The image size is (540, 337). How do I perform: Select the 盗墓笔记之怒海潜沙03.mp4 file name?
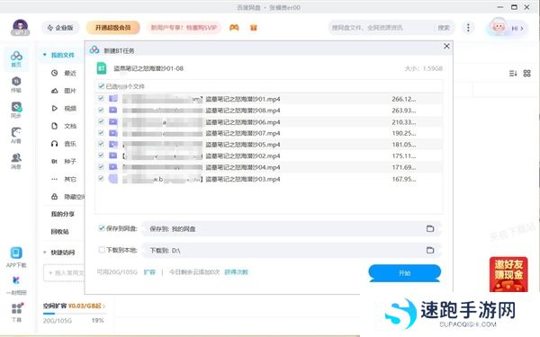click(243, 179)
